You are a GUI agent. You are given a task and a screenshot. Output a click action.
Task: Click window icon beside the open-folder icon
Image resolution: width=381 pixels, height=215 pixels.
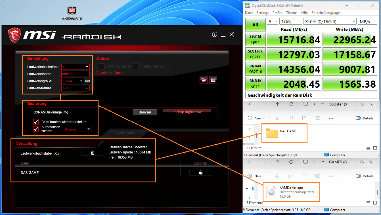213,80
